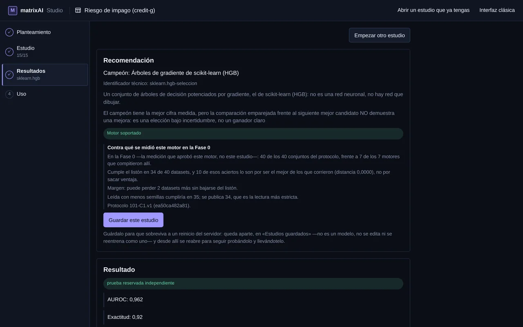523x327 pixels.
Task: Click the "Resultado" section heading
Action: pos(119,270)
